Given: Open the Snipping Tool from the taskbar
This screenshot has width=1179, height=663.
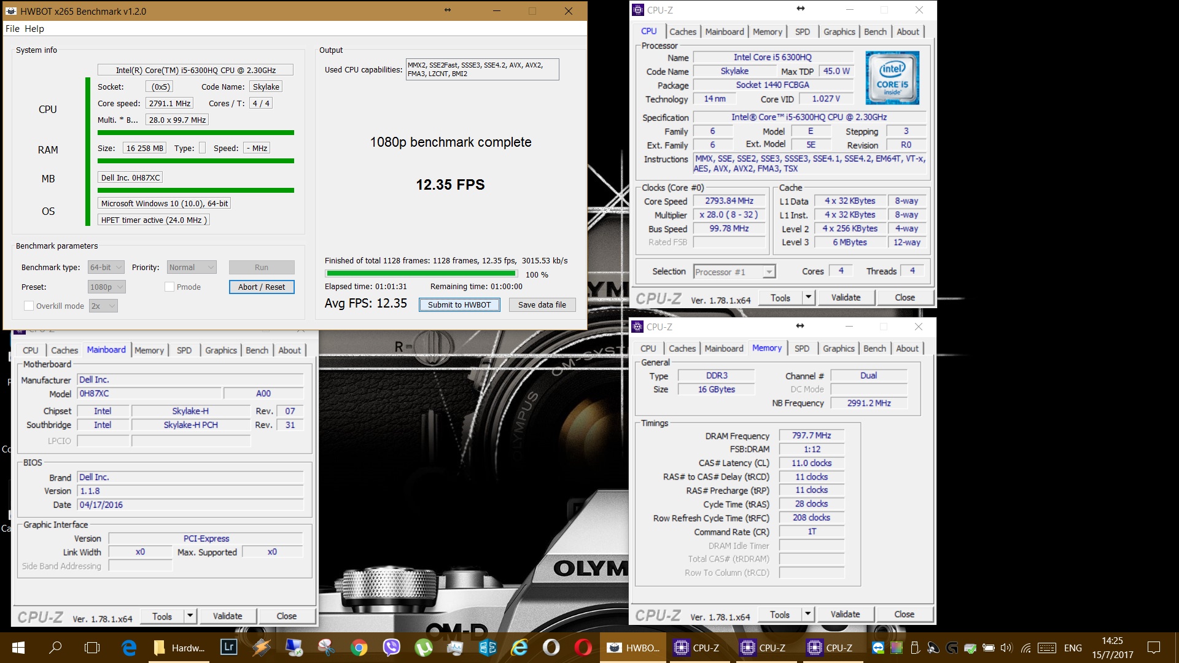Looking at the screenshot, I should [x=326, y=647].
